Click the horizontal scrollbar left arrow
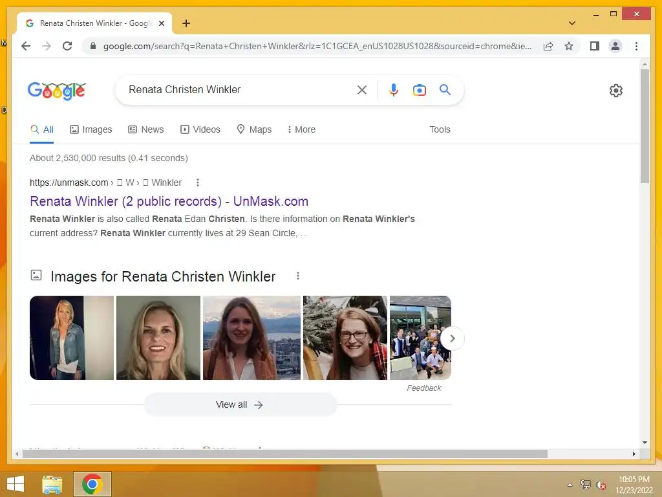The image size is (662, 497). pos(17,454)
